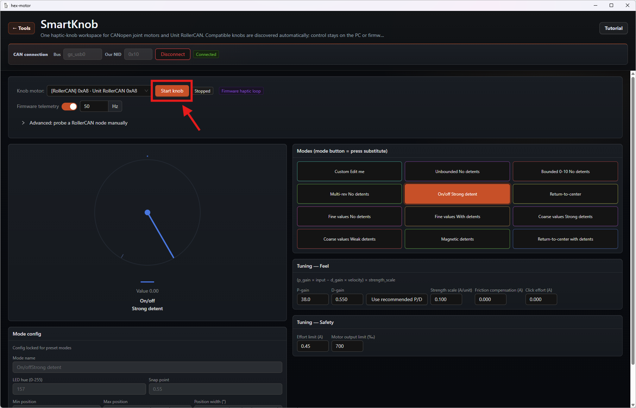
Task: Click the Our NID field
Action: [138, 54]
